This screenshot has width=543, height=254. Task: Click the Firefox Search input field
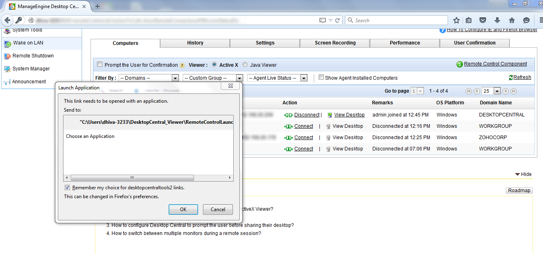[396, 20]
